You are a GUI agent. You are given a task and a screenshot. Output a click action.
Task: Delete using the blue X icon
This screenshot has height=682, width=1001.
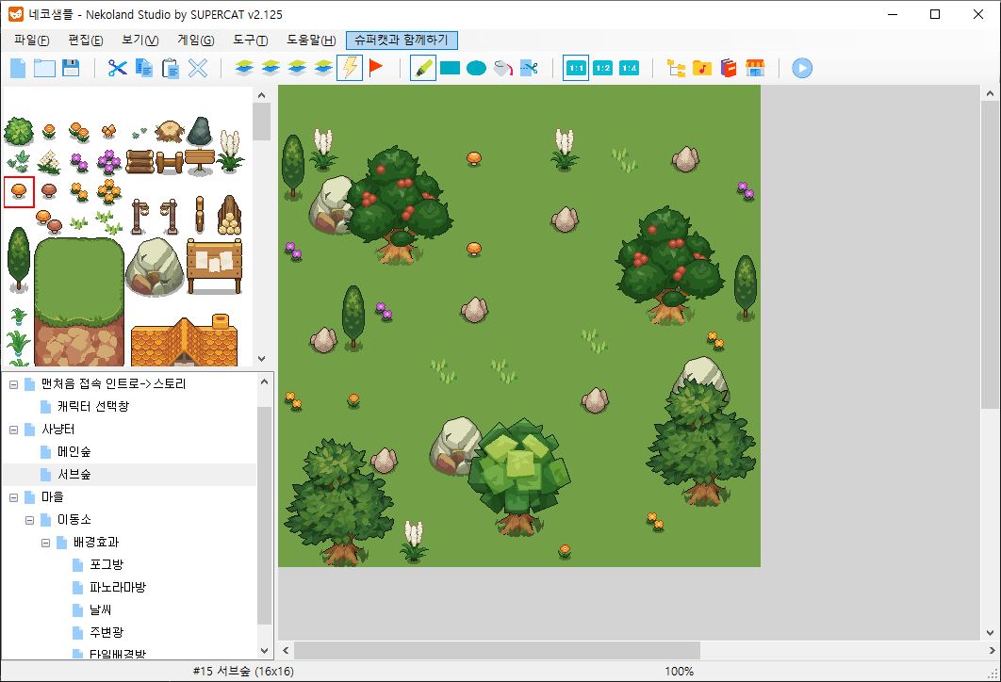pyautogui.click(x=198, y=68)
